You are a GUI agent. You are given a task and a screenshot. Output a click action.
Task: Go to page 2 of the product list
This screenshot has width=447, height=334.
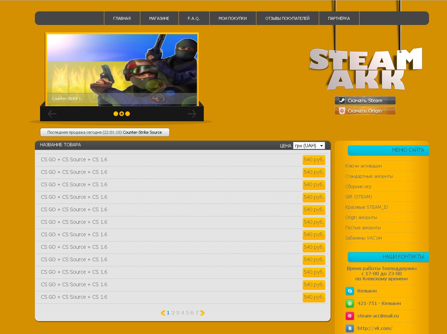173,313
